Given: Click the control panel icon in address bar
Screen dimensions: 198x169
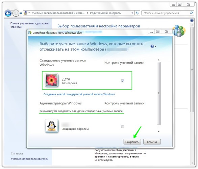Looking at the screenshot, I should (25, 13).
